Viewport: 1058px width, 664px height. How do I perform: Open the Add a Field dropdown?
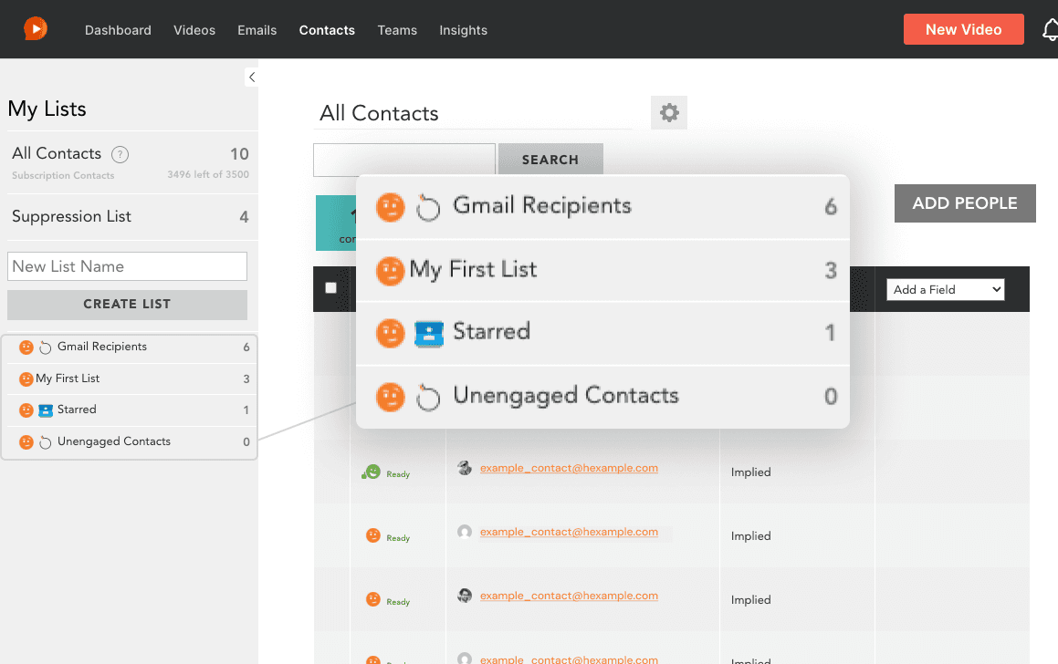946,290
